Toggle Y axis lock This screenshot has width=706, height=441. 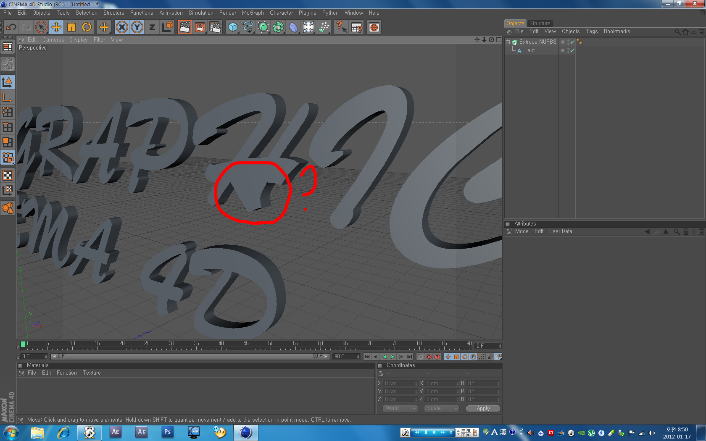[x=137, y=27]
